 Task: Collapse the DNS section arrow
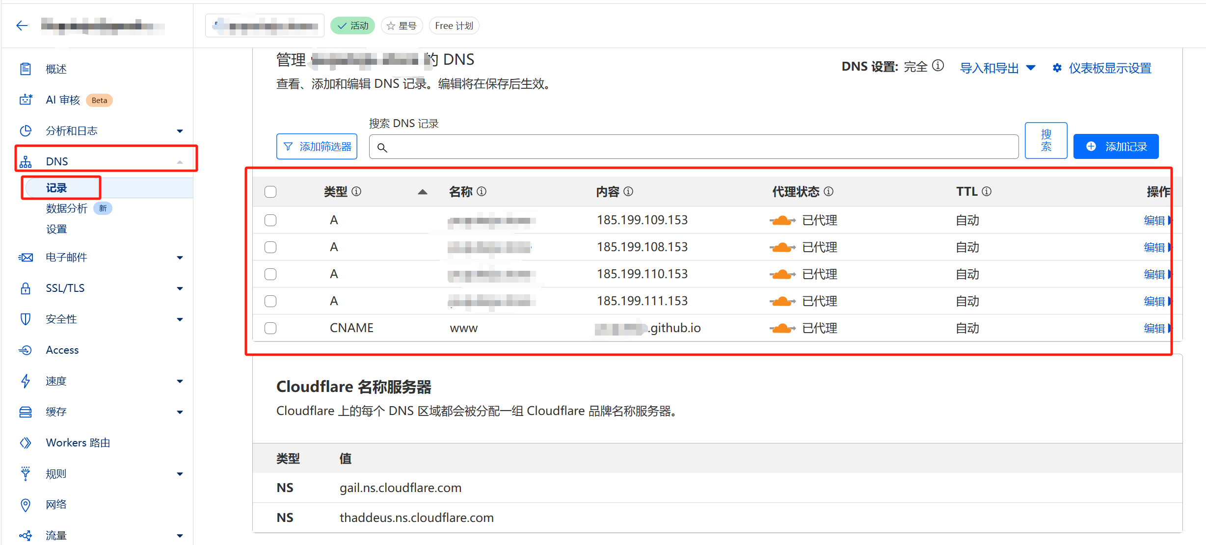click(x=180, y=162)
